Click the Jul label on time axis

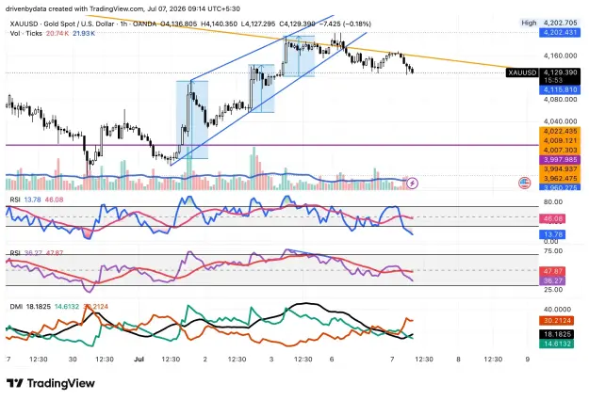pyautogui.click(x=139, y=360)
